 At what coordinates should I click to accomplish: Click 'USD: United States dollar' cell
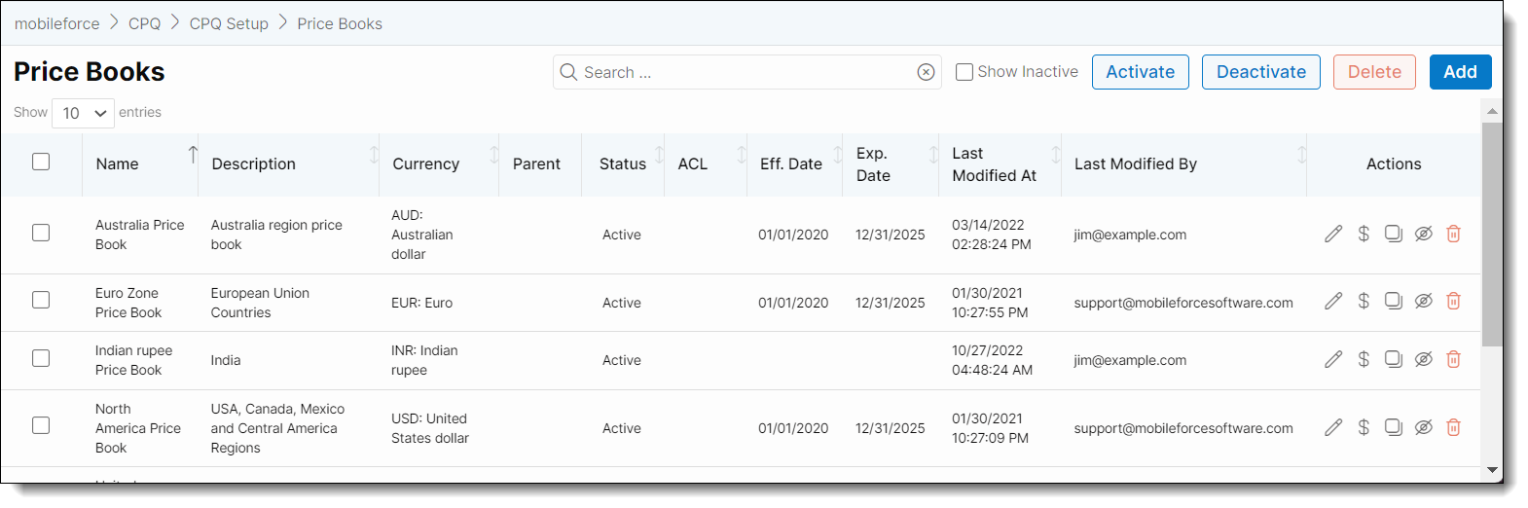coord(430,428)
